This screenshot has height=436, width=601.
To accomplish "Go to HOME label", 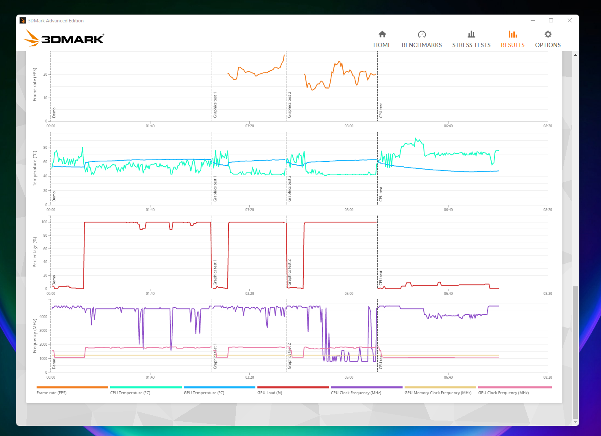I will tap(382, 45).
